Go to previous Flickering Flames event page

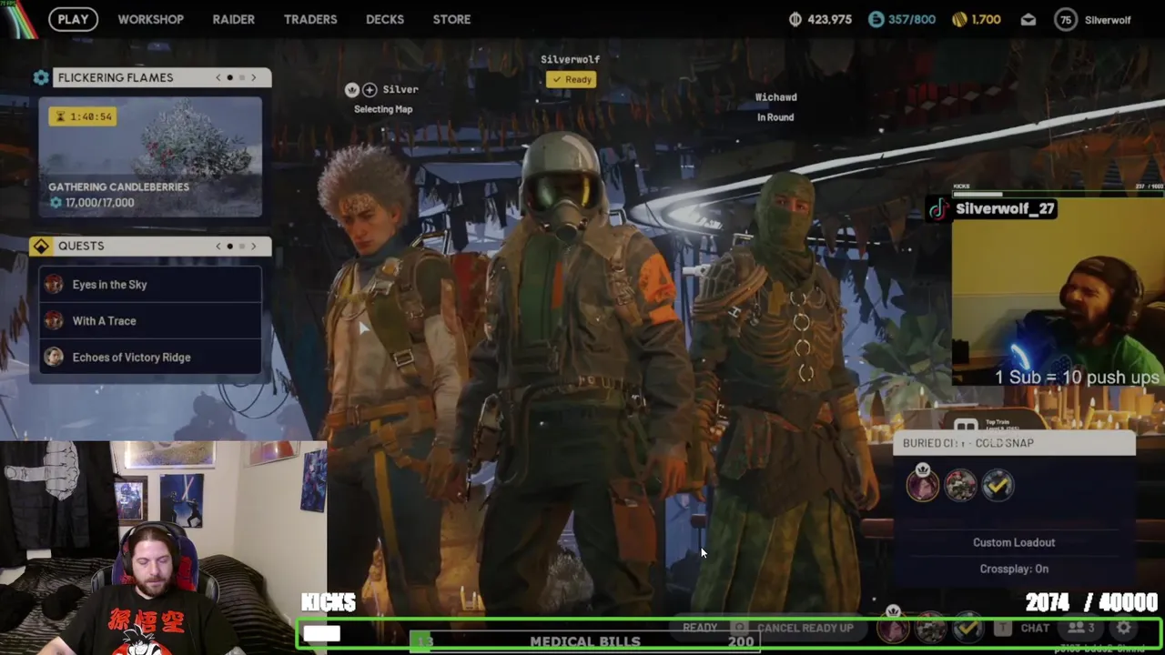pyautogui.click(x=218, y=77)
